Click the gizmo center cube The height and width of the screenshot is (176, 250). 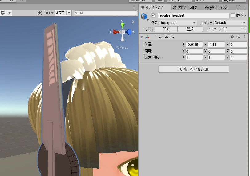point(122,32)
